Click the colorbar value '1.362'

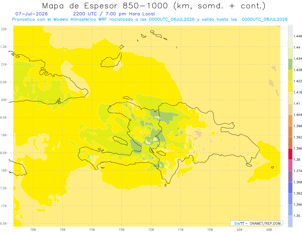[x=298, y=193]
